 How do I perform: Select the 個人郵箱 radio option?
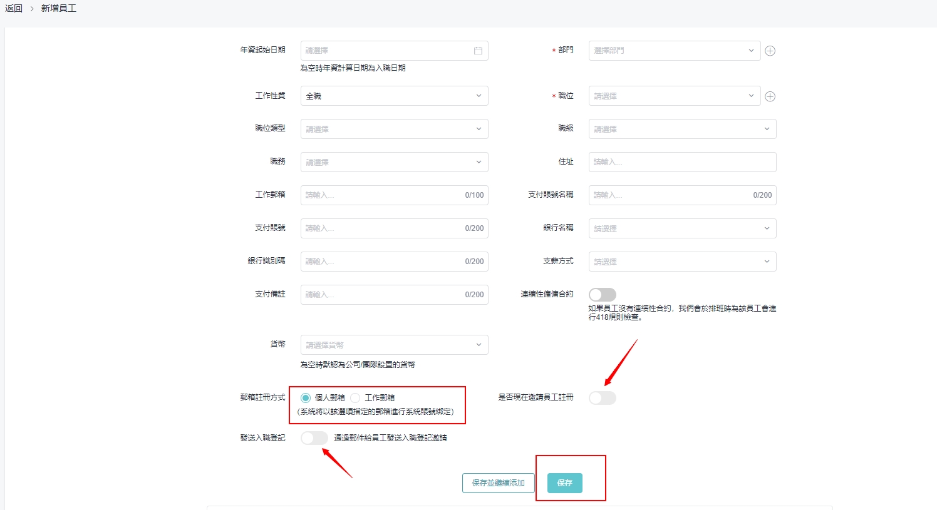tap(306, 398)
